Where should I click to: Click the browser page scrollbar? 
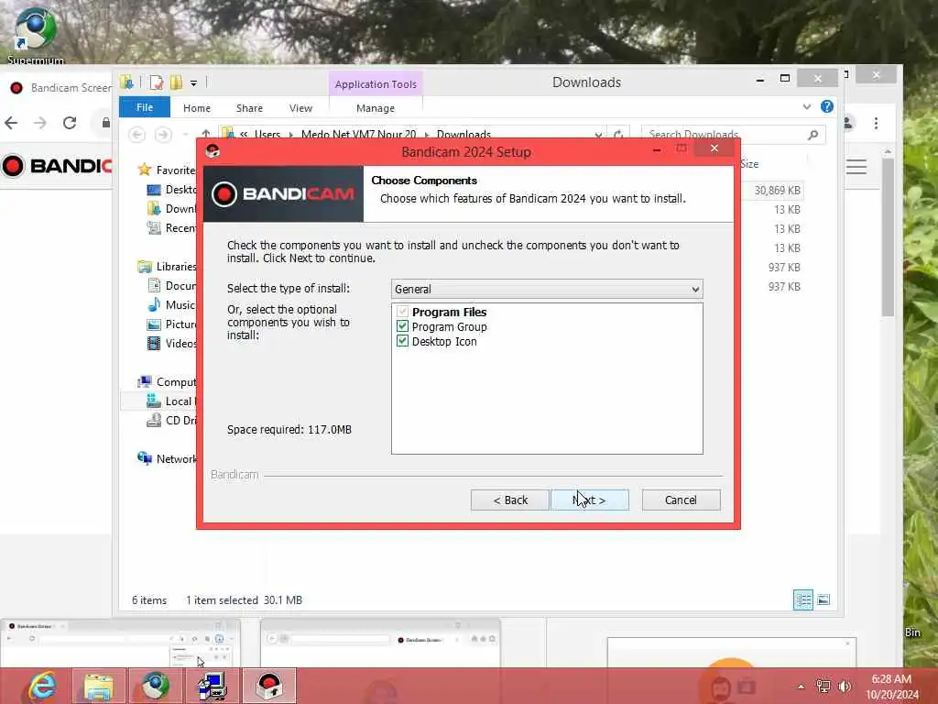point(888,236)
